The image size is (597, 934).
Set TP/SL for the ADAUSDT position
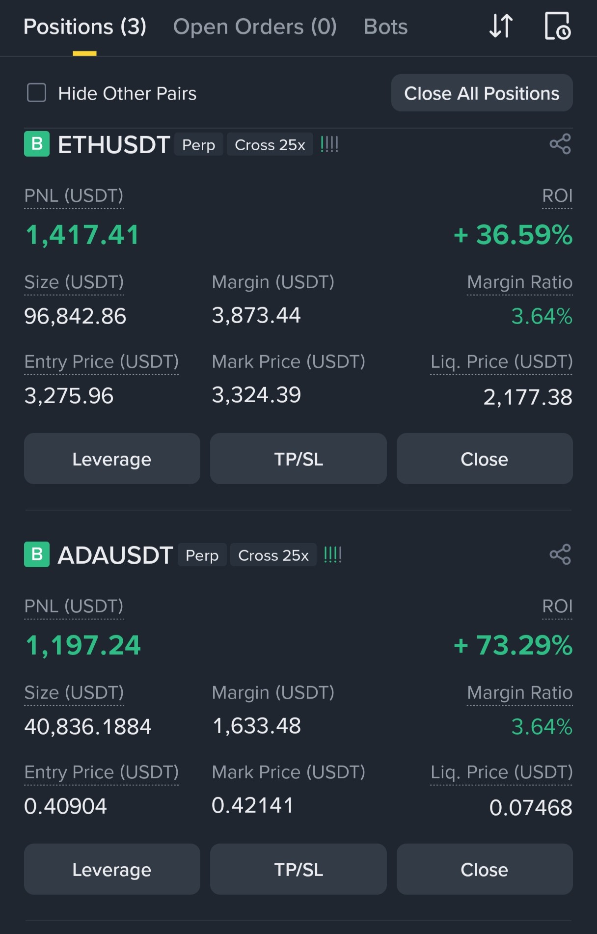(x=298, y=869)
